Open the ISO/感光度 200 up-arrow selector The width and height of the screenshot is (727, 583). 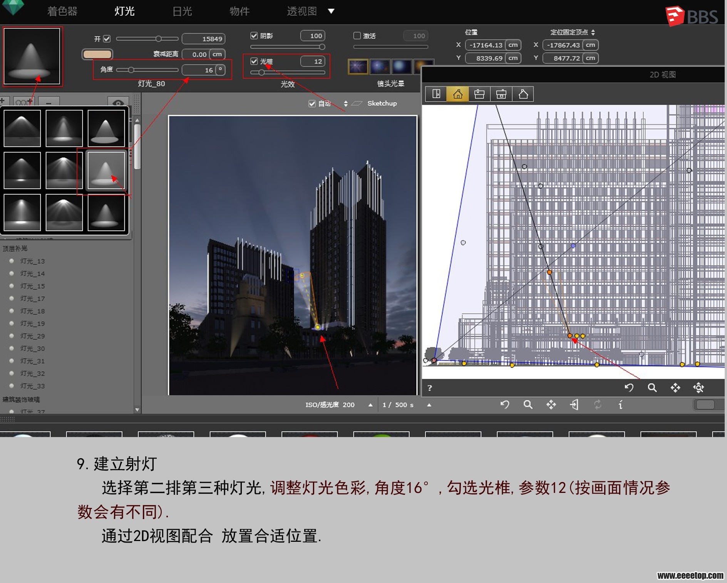(x=370, y=405)
